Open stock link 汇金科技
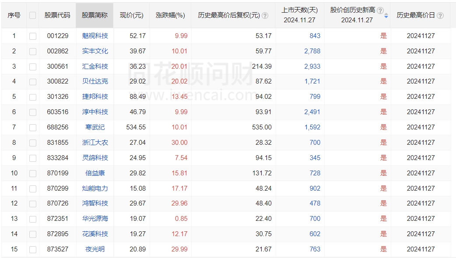The image size is (456, 258). tap(95, 66)
